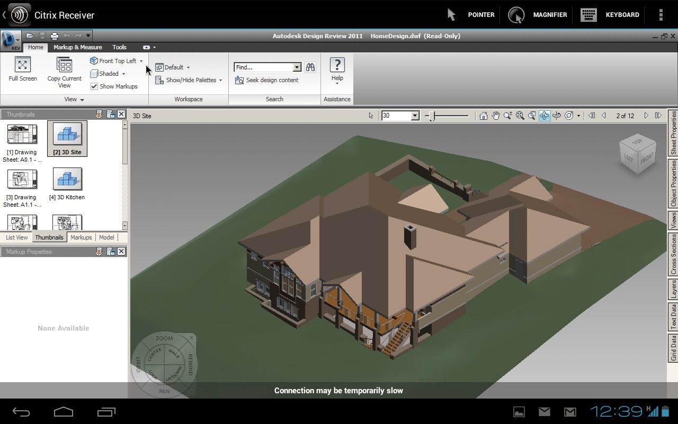
Task: Click the ViewCube FRONT face
Action: (647, 158)
